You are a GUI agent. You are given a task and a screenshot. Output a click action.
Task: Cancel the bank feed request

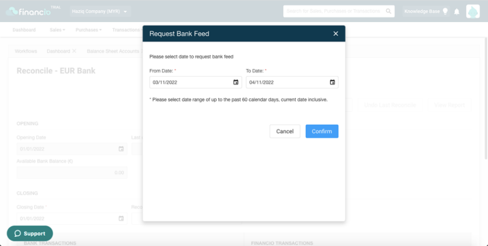pos(285,132)
